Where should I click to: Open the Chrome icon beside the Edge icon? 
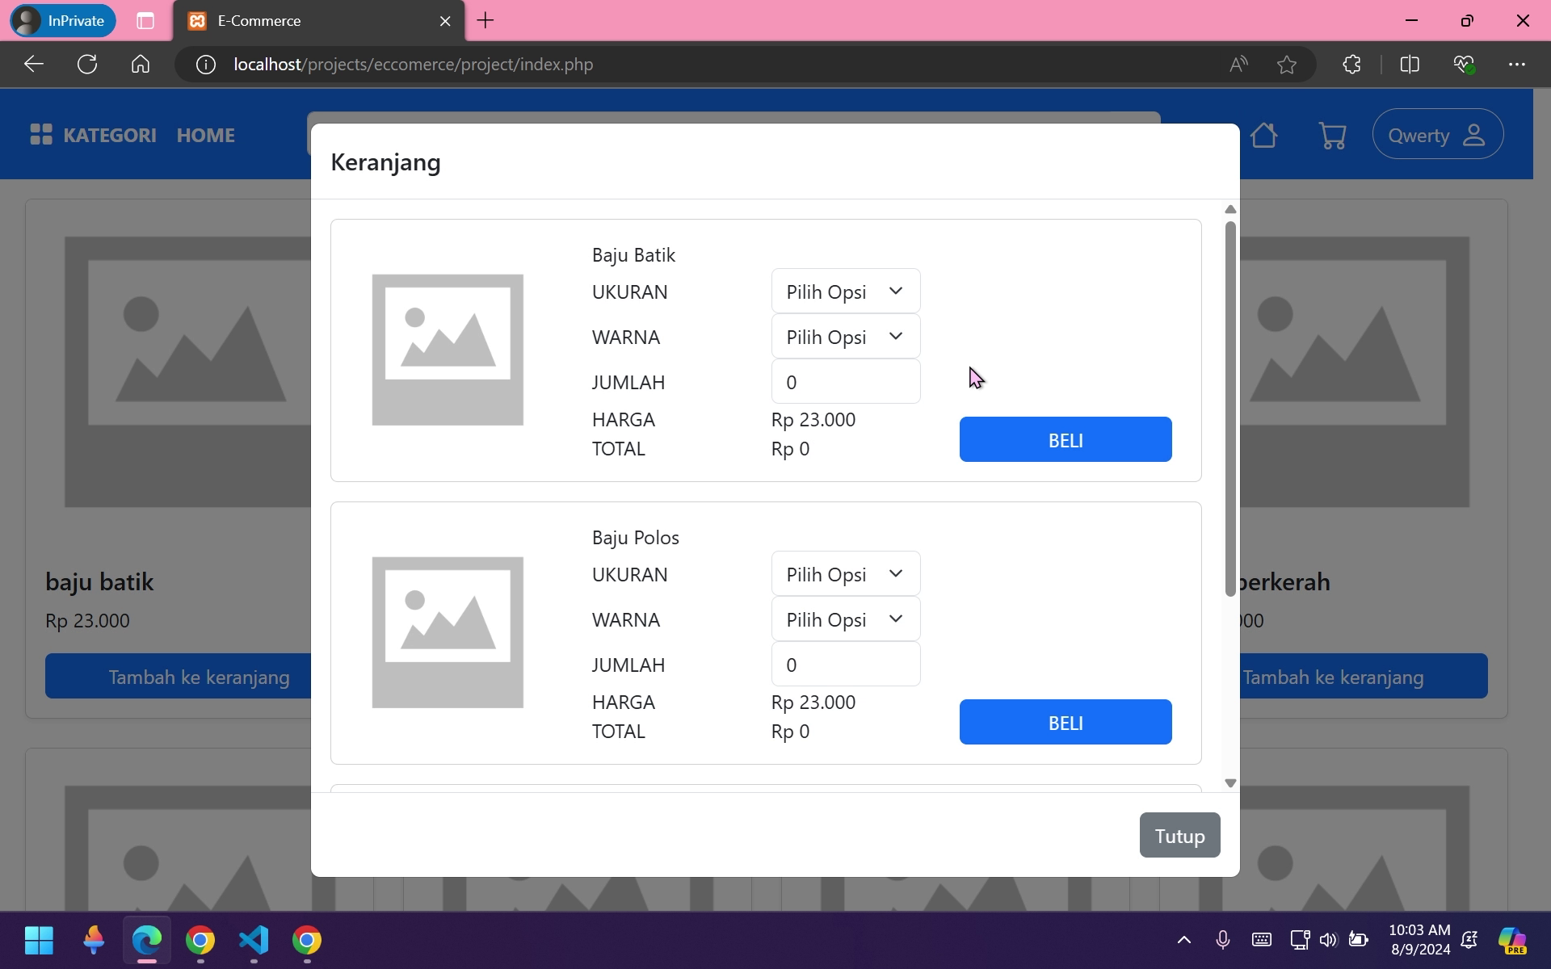pyautogui.click(x=200, y=940)
